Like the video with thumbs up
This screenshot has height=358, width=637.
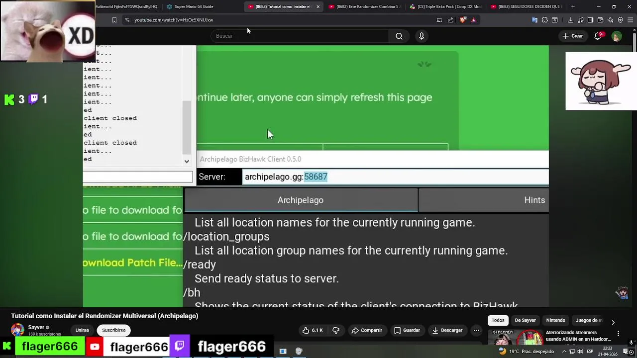coord(313,330)
